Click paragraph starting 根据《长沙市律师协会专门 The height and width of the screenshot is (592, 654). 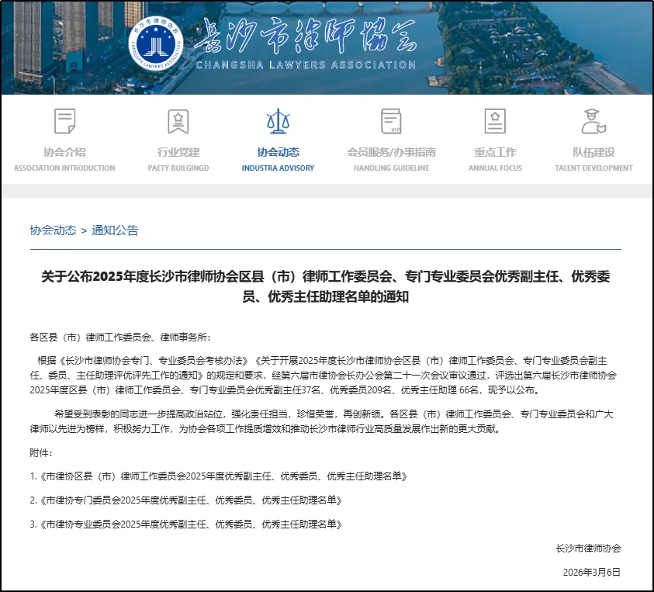(x=324, y=375)
